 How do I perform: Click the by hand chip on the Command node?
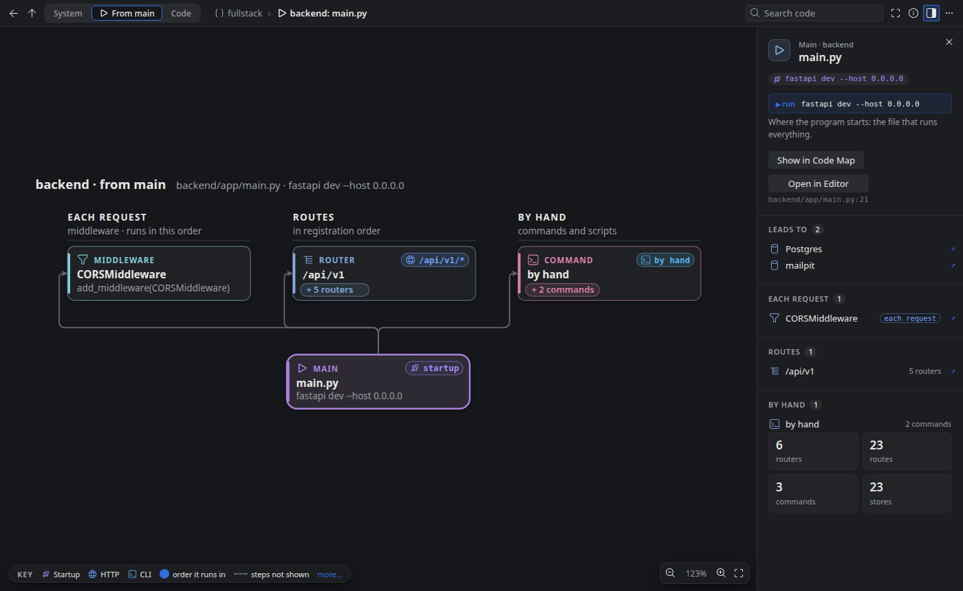(665, 260)
